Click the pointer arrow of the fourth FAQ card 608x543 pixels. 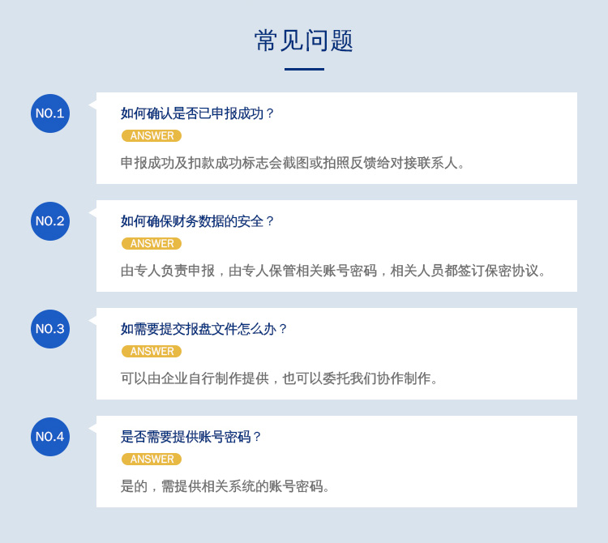[x=92, y=428]
